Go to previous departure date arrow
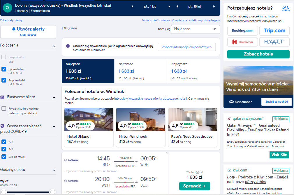294x195 pixels. tap(132, 7)
